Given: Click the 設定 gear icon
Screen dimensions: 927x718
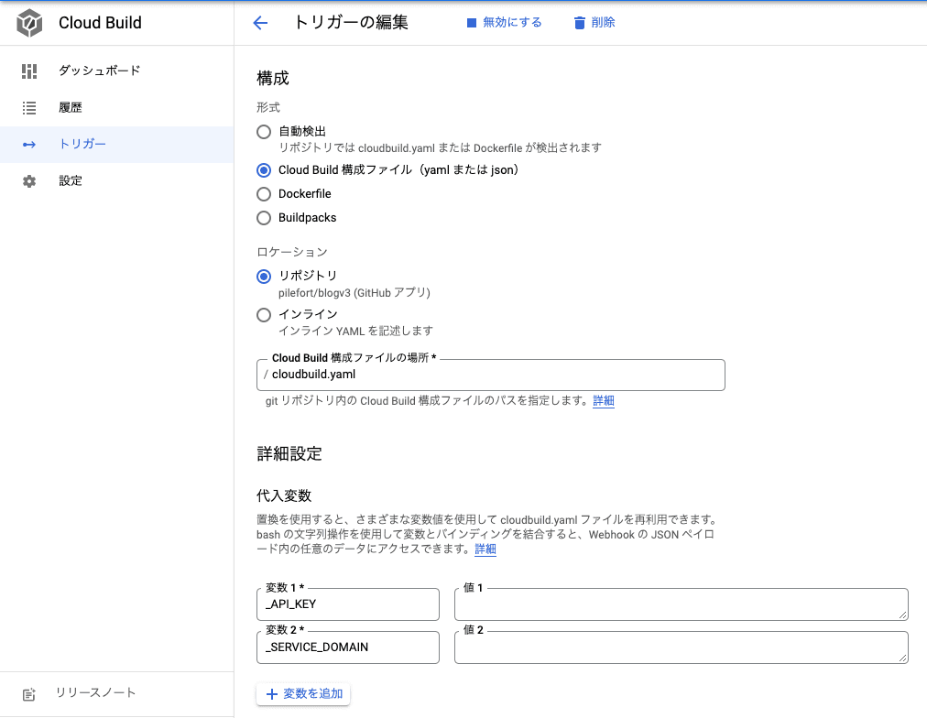Looking at the screenshot, I should [28, 180].
